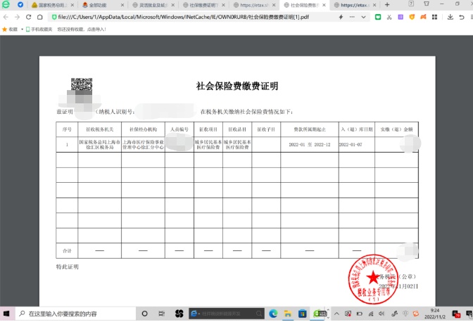Click the red official tax seal stamp
473x322 pixels.
click(x=373, y=279)
